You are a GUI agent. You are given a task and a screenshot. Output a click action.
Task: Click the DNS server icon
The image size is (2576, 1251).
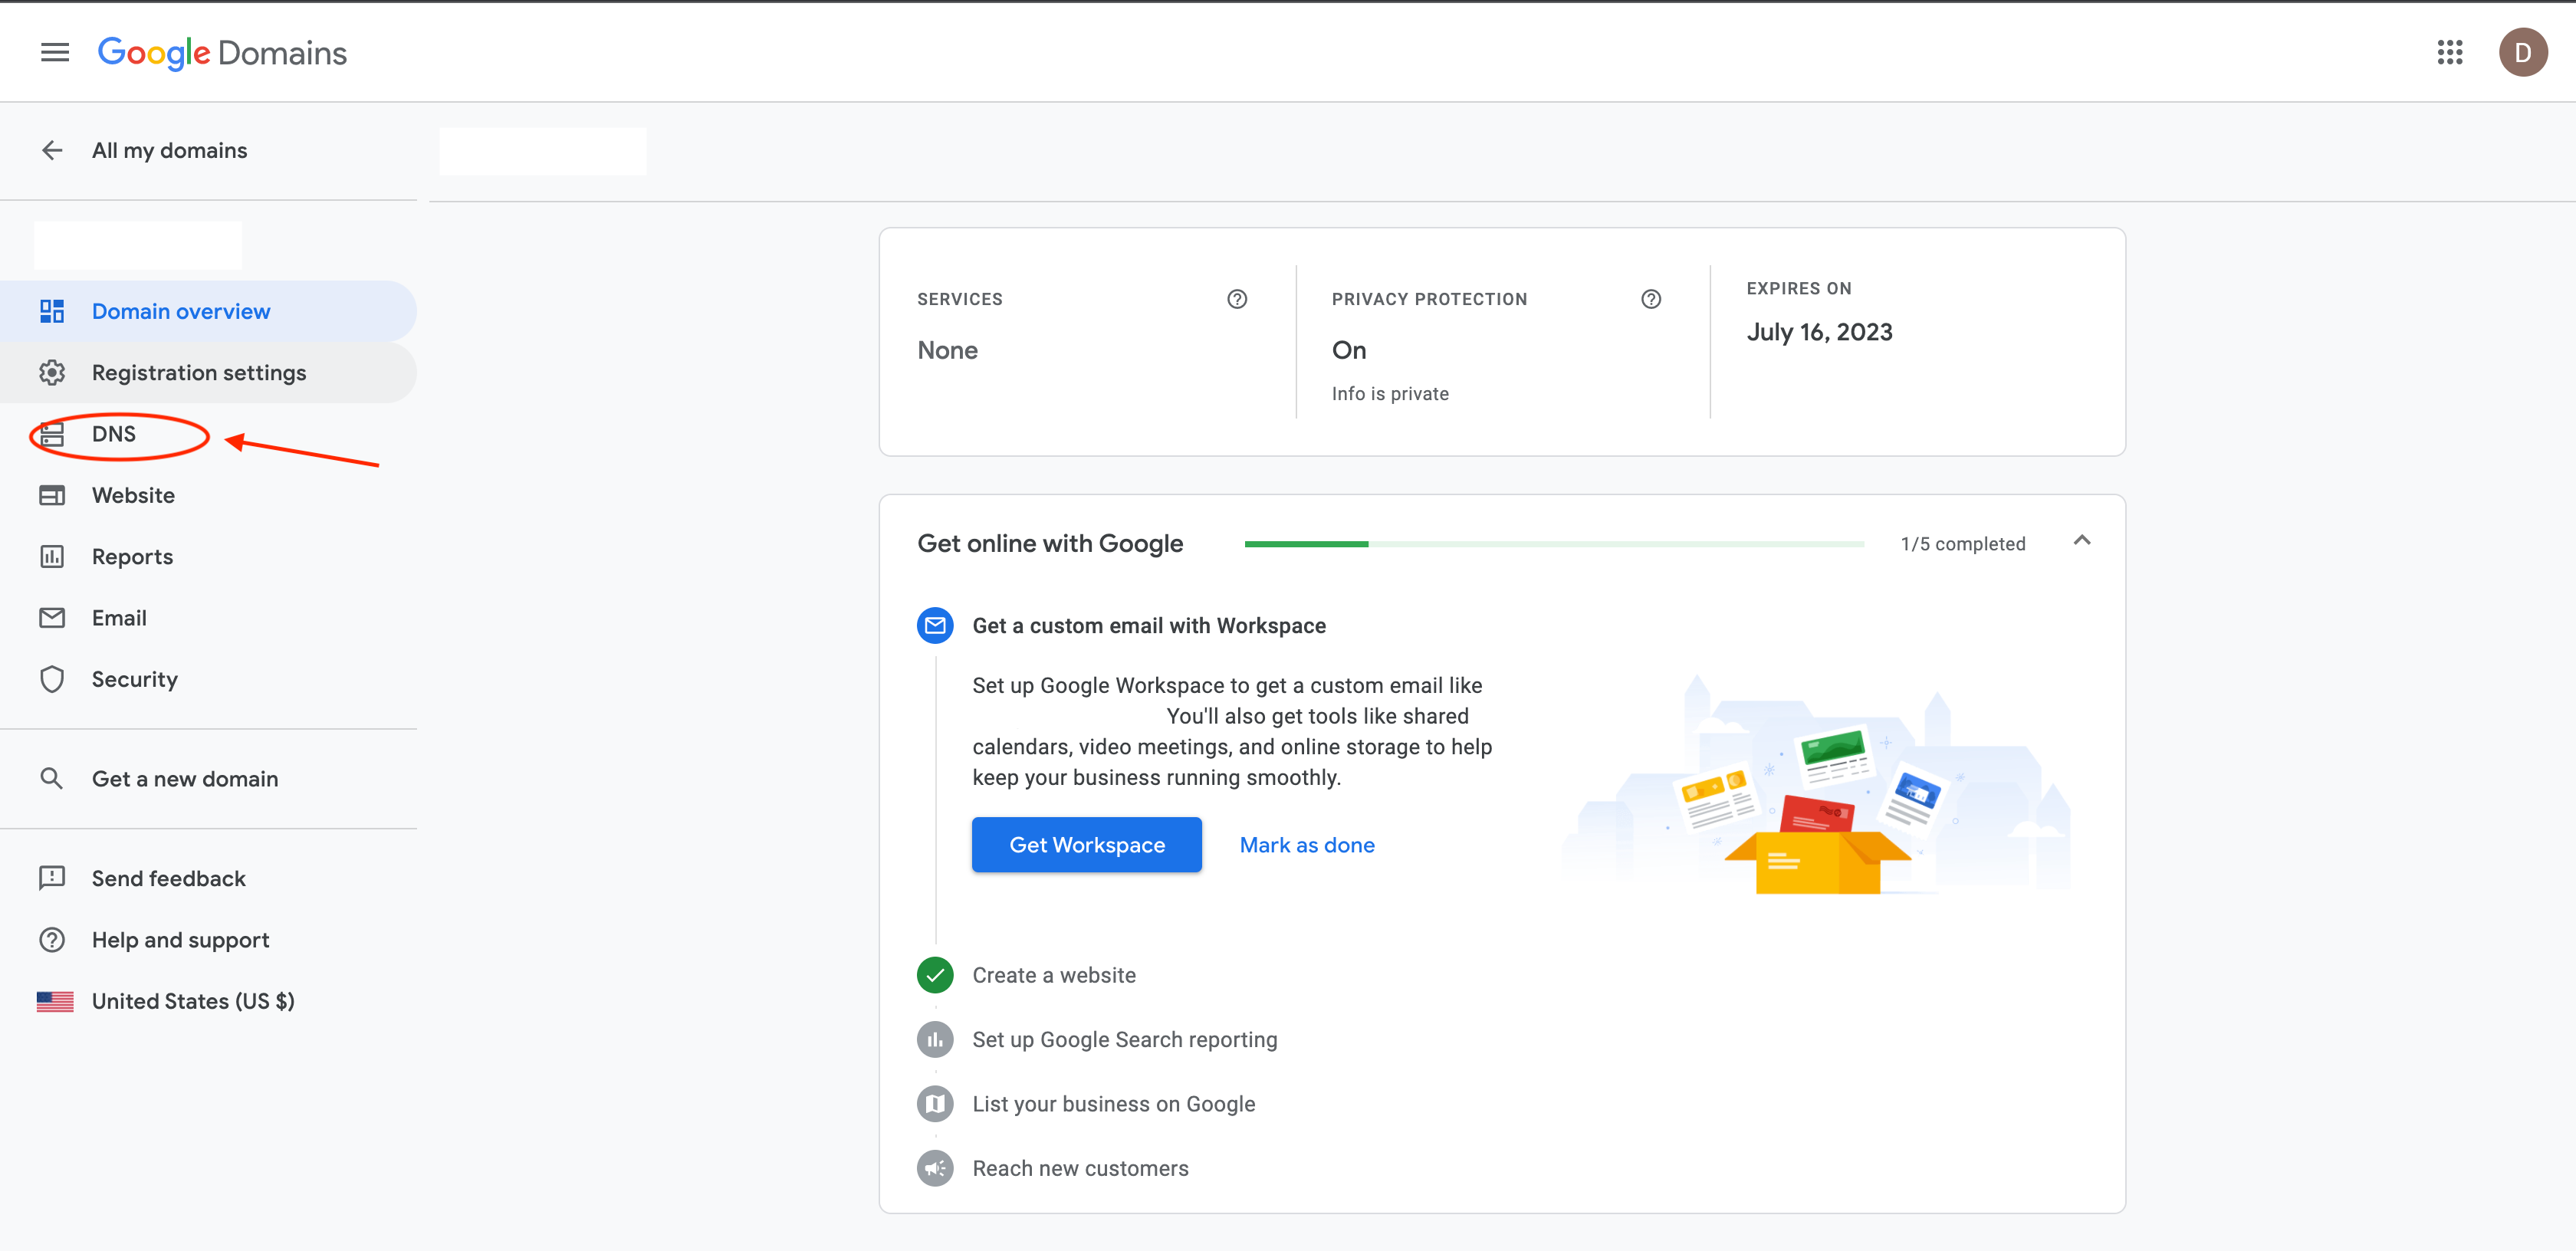52,434
